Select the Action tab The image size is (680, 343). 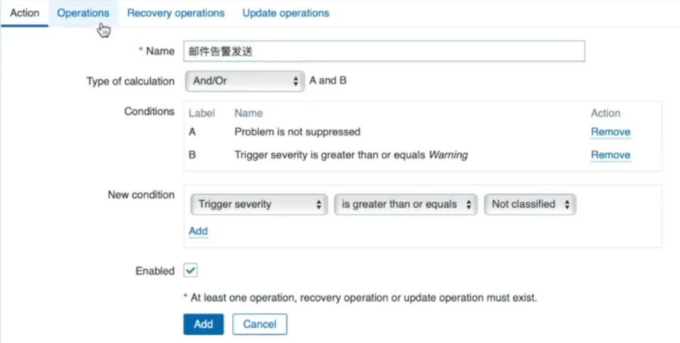pyautogui.click(x=25, y=13)
